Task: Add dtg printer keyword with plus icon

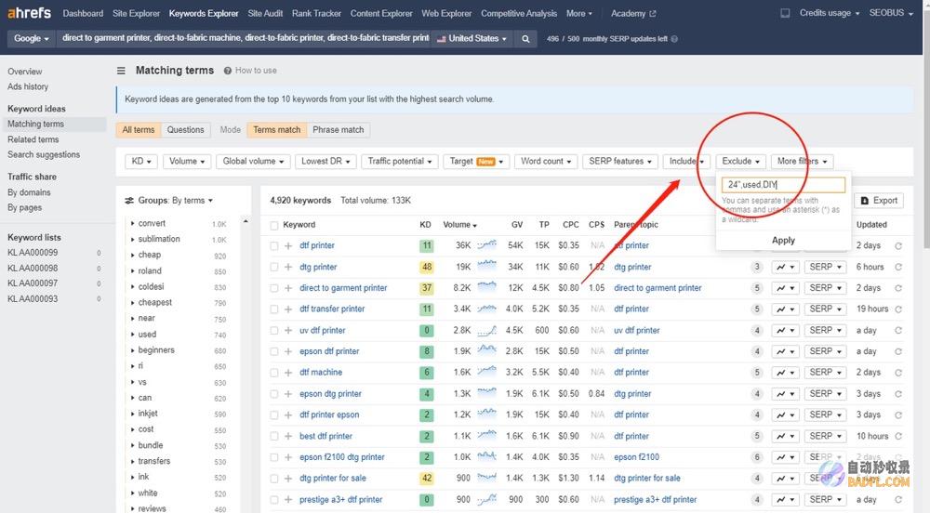Action: pyautogui.click(x=288, y=267)
